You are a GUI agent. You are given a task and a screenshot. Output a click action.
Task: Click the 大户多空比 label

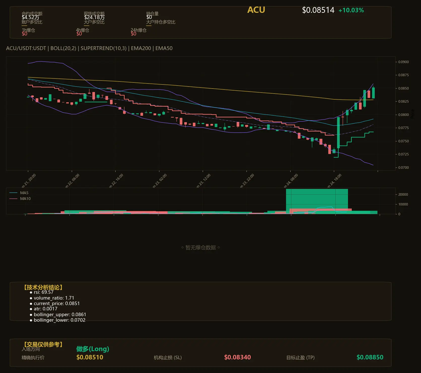(94, 22)
